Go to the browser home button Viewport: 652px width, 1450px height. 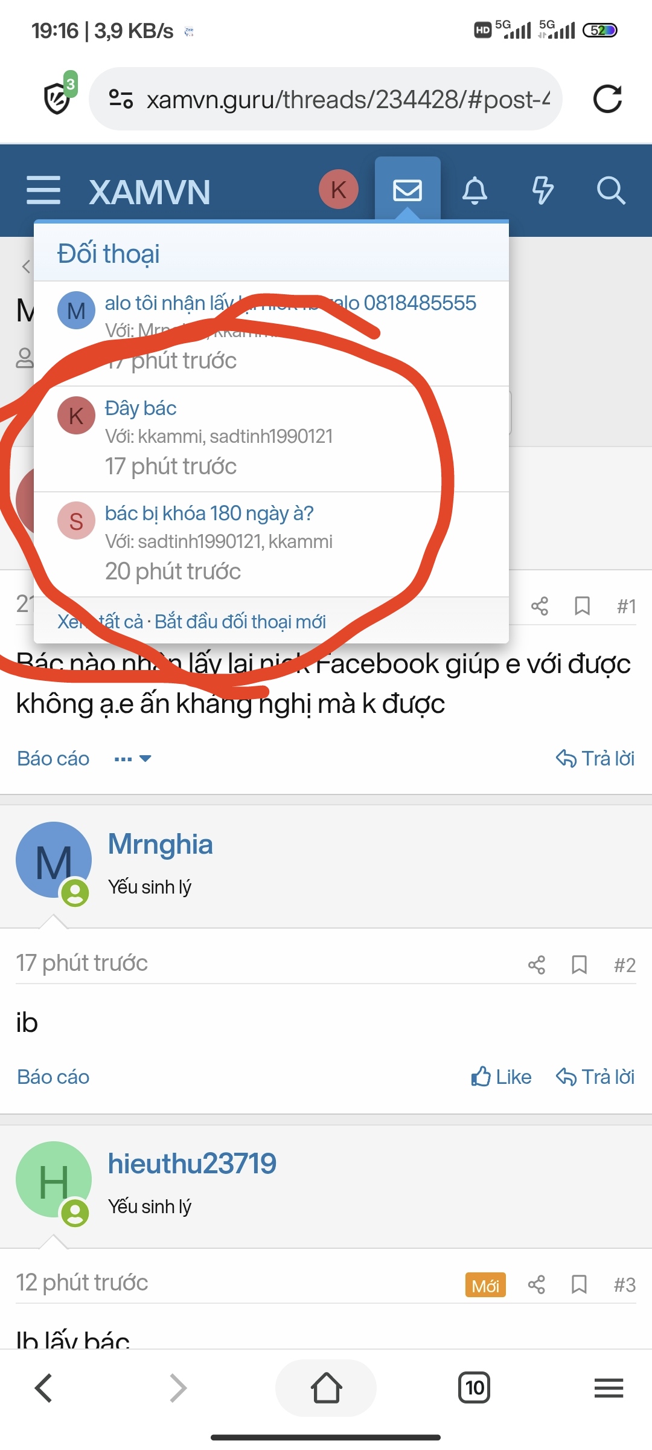click(x=326, y=1388)
